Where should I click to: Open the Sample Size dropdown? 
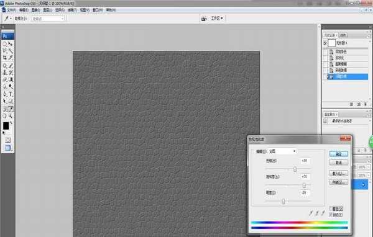click(48, 19)
